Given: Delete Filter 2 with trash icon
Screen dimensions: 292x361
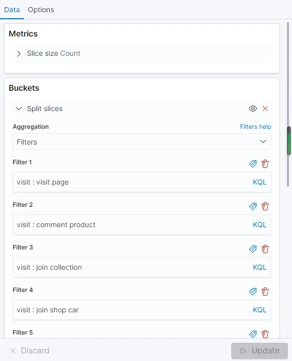Looking at the screenshot, I should click(x=265, y=206).
